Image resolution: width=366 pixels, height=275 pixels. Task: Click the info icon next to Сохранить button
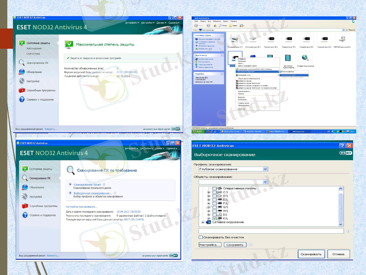(x=250, y=245)
